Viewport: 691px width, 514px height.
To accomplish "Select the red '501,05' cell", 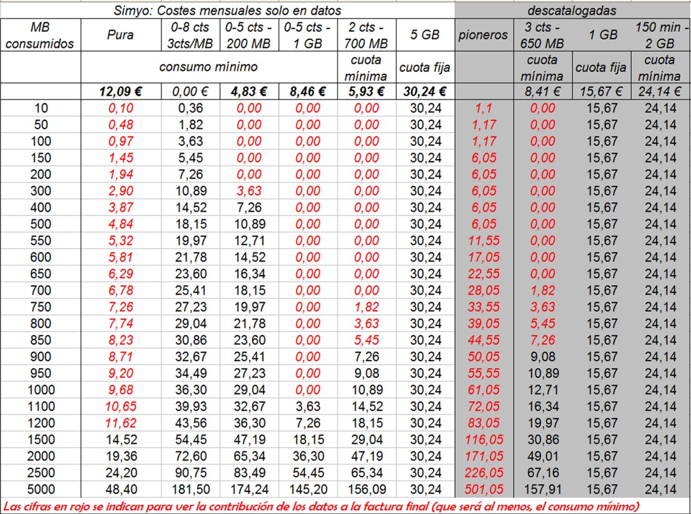I will coord(484,489).
